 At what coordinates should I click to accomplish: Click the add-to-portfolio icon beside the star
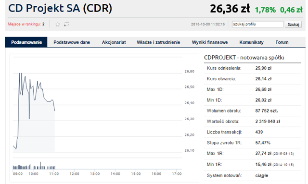point(66,25)
